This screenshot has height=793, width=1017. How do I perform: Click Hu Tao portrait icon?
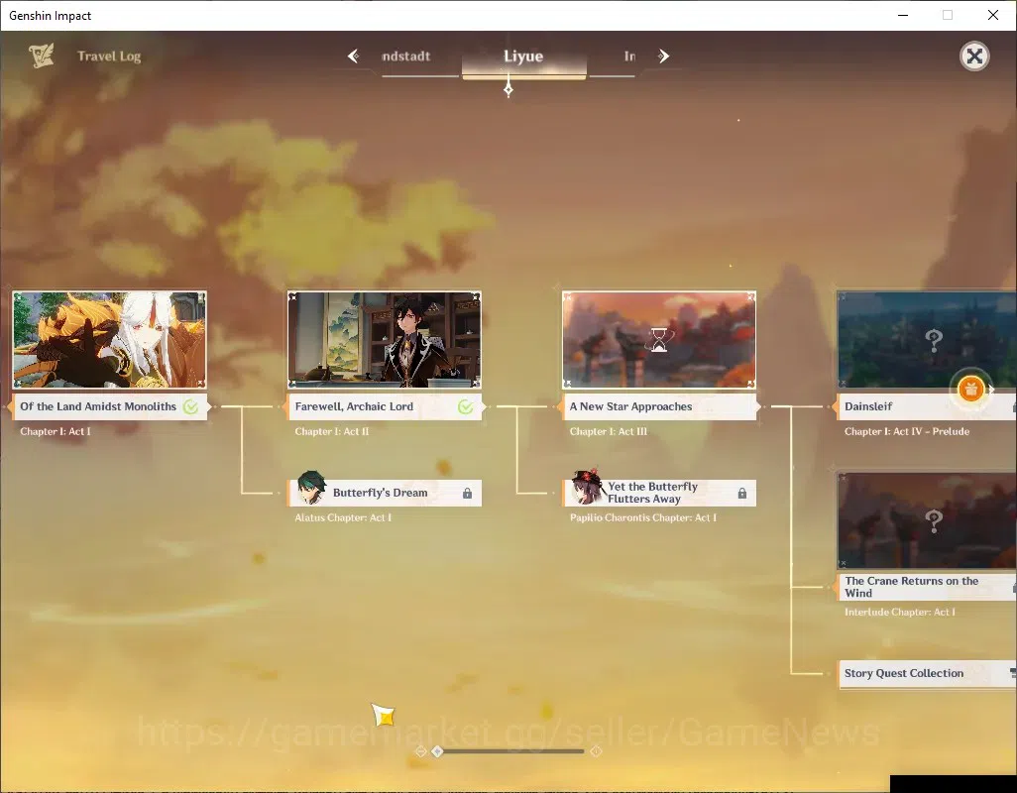[x=588, y=487]
